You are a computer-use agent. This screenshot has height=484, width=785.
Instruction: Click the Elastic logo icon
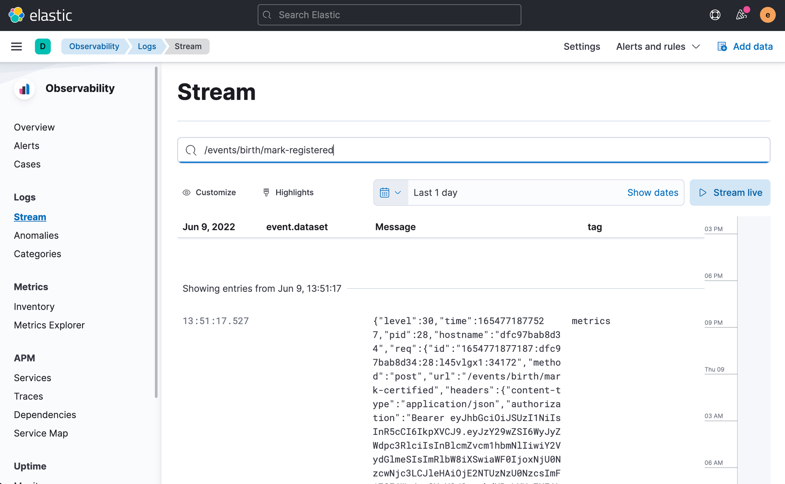(x=16, y=15)
